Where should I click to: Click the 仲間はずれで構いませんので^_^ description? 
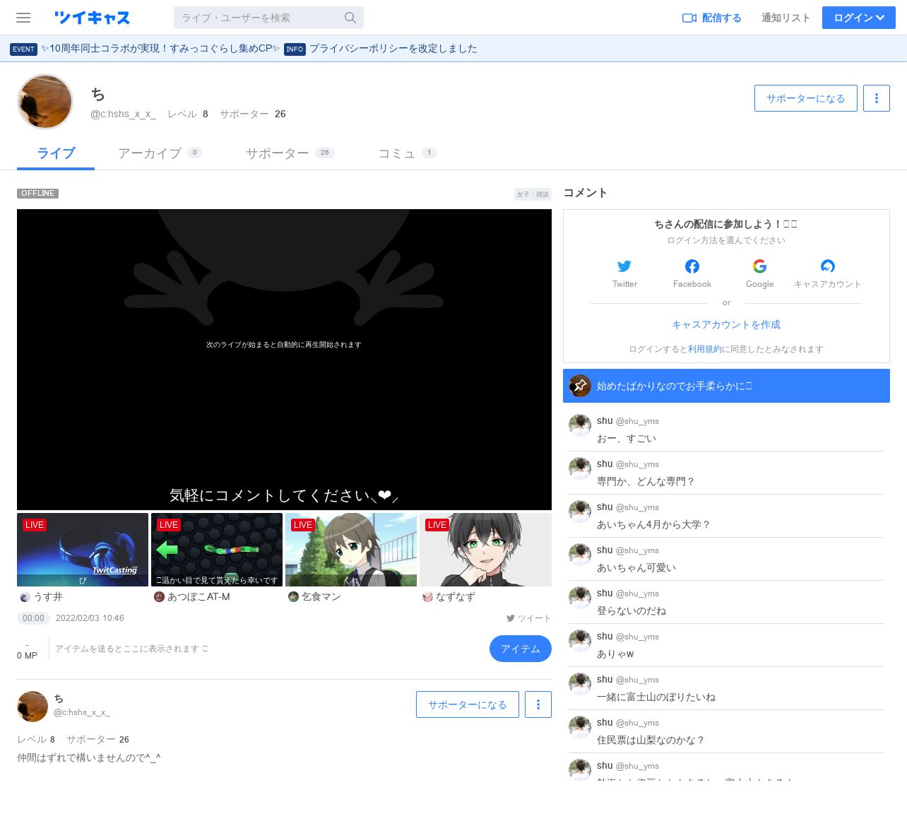coord(89,758)
